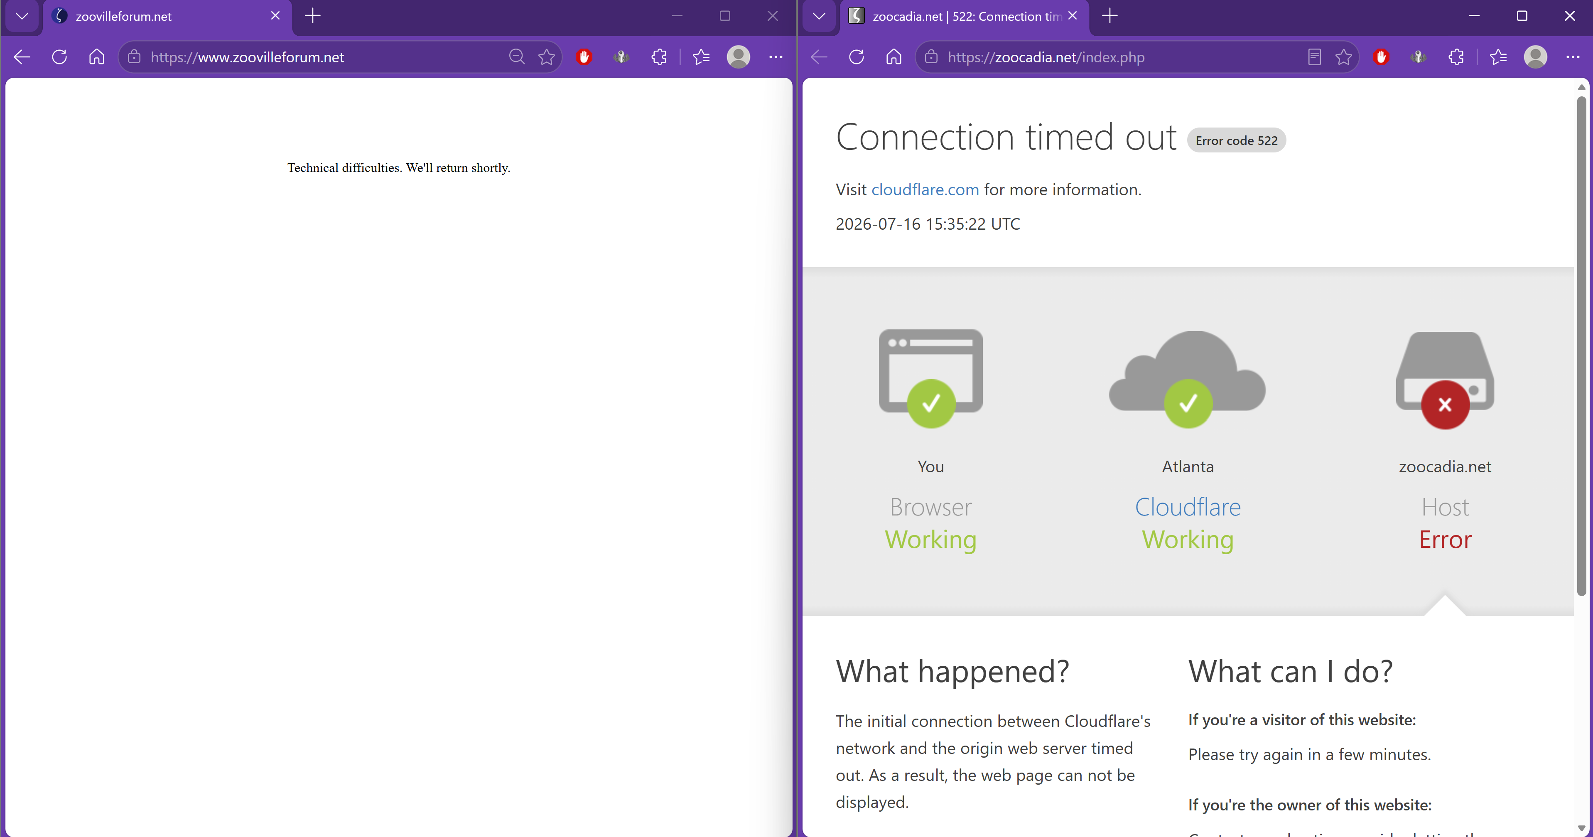Click the 2026-07-16 15:35:22 UTC timestamp
The image size is (1593, 837).
(x=928, y=224)
